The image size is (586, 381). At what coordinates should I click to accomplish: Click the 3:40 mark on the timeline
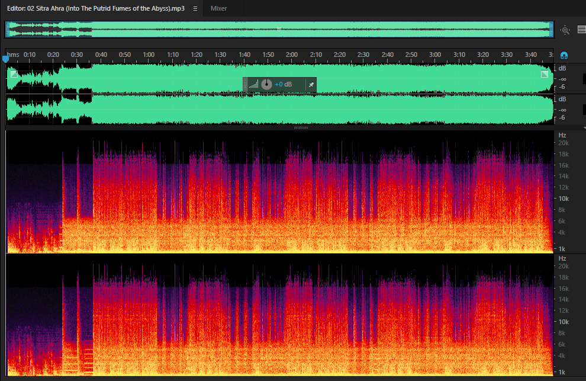[531, 55]
